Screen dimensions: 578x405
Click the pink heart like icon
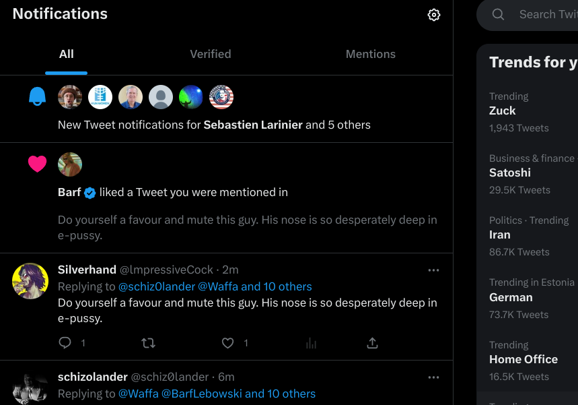click(x=37, y=164)
